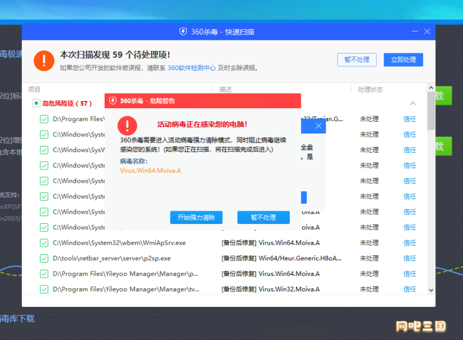This screenshot has height=340, width=463.
Task: Select virus name Virus.Win64.Moiva.A in dialog
Action: point(150,171)
